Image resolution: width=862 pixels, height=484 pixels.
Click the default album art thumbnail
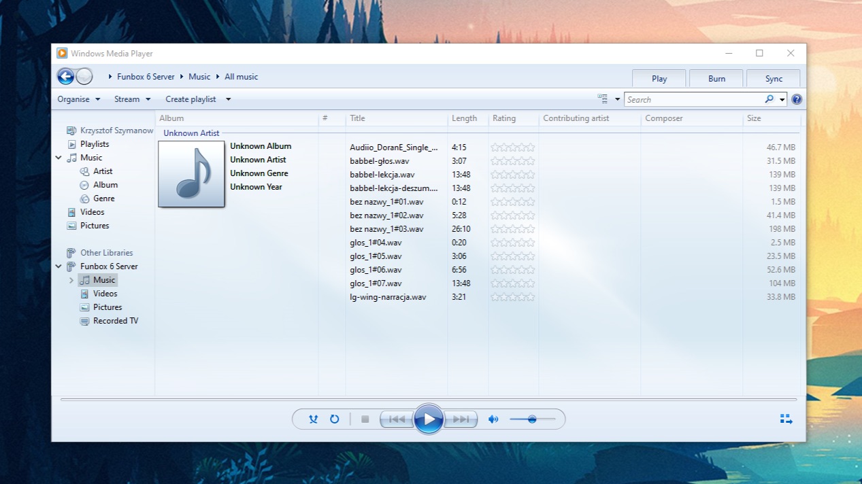click(191, 174)
